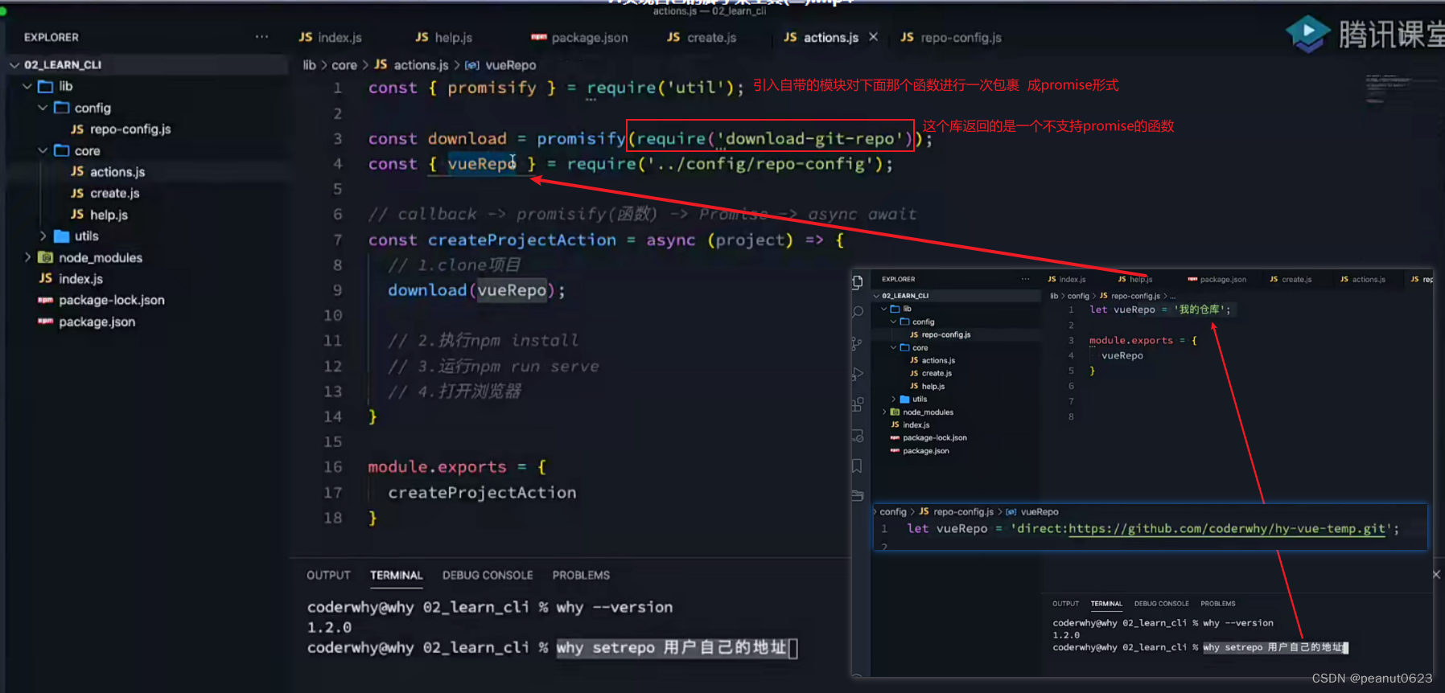Open help.js file in main Explorer tree
This screenshot has height=693, width=1445.
click(x=109, y=215)
